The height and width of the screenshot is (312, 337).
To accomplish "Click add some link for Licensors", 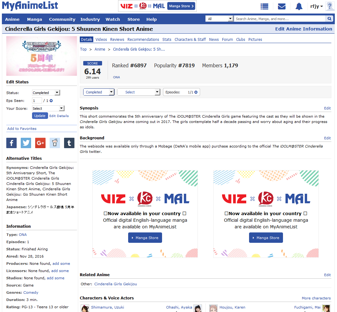I will pos(60,271).
